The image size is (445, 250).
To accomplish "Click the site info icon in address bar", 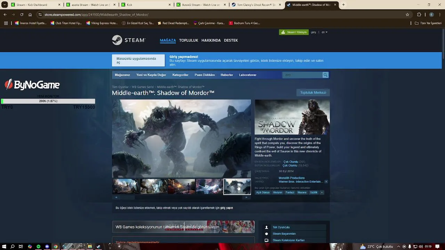I will 40,15.
